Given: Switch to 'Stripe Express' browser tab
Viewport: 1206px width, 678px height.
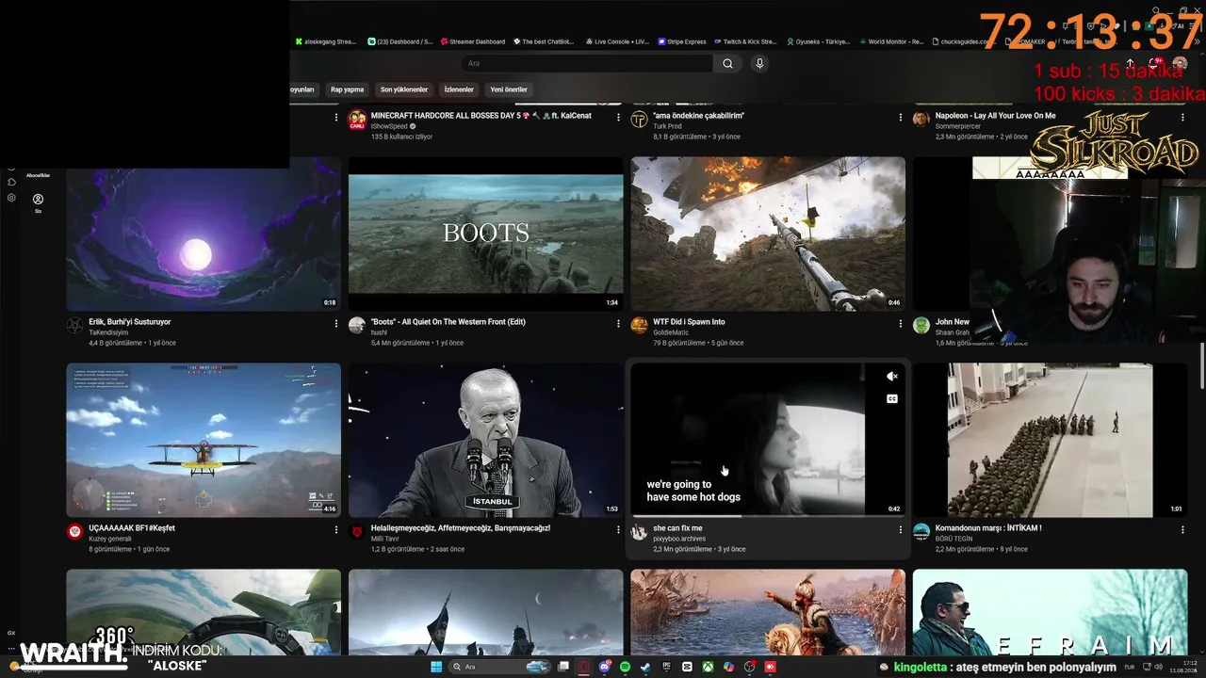Looking at the screenshot, I should point(680,41).
